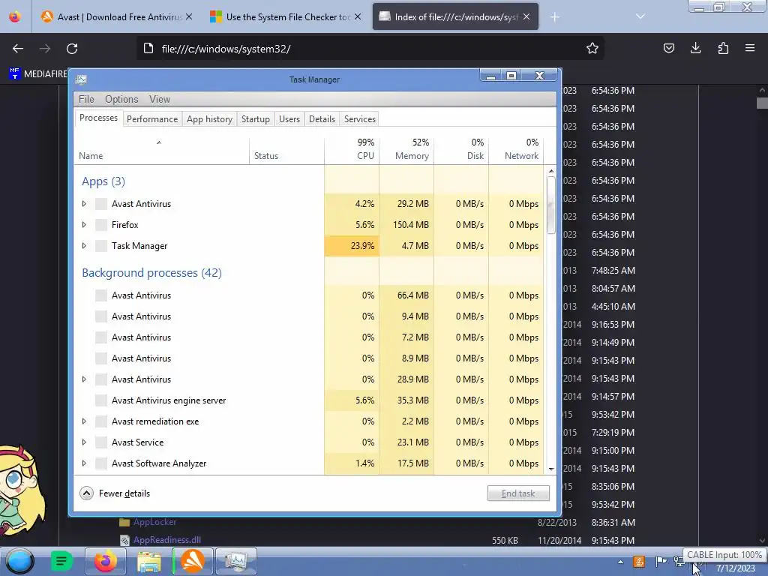Open the Firefox extensions puzzle icon

723,48
